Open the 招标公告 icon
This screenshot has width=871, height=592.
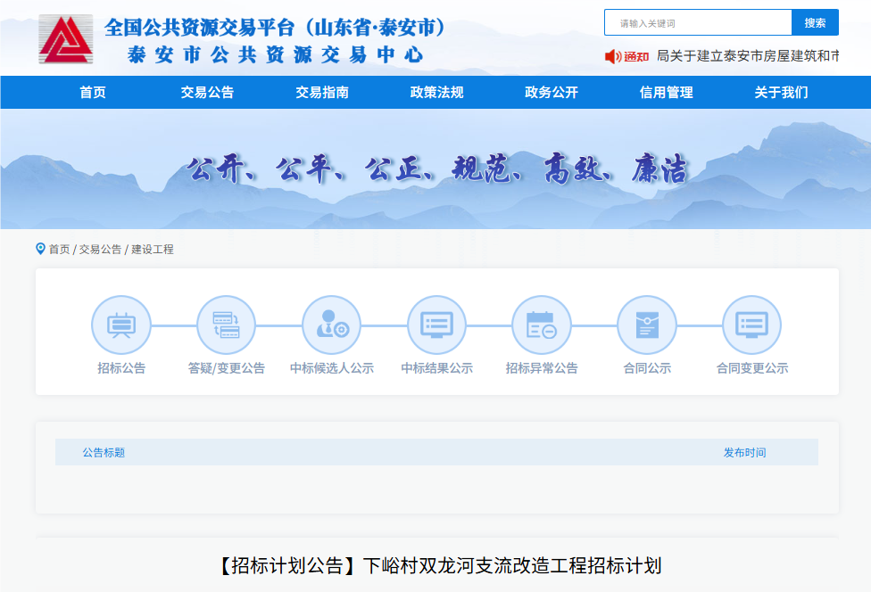pyautogui.click(x=121, y=325)
